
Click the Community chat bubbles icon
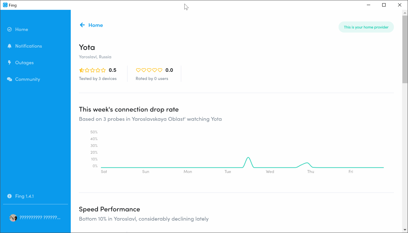click(x=10, y=80)
